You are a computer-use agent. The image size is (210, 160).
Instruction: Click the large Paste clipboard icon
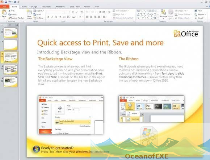pyautogui.click(x=4, y=12)
